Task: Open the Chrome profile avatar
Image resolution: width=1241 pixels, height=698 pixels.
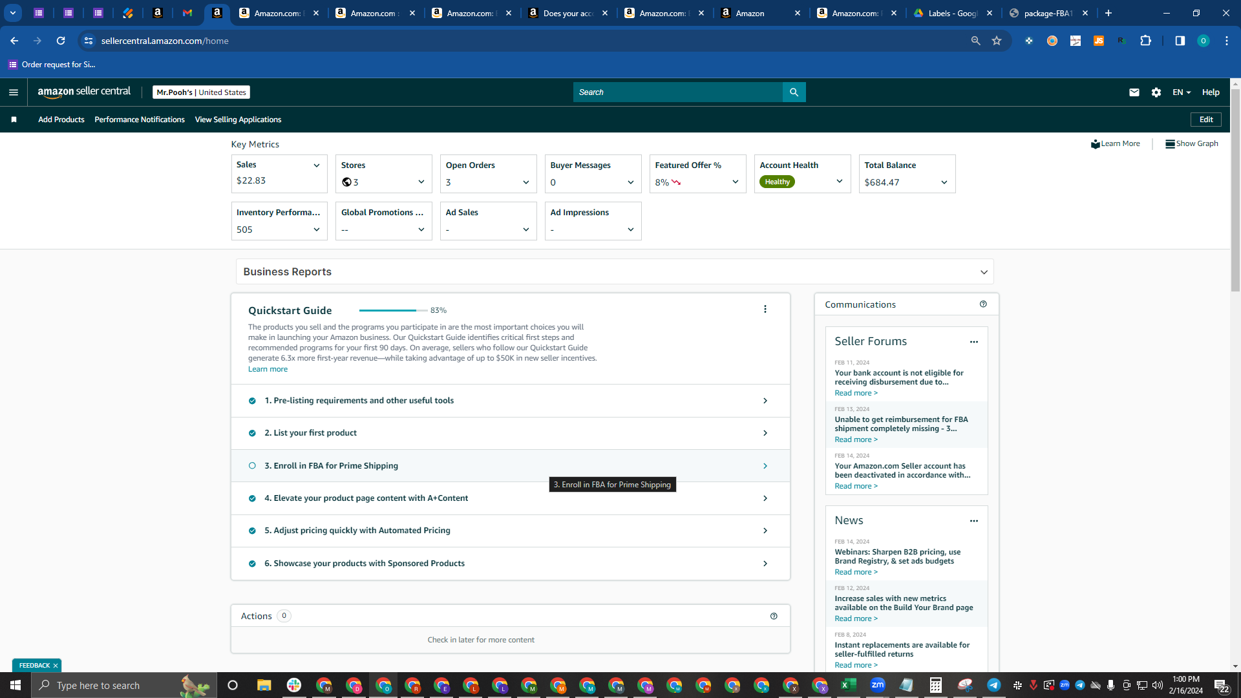Action: pyautogui.click(x=1203, y=41)
